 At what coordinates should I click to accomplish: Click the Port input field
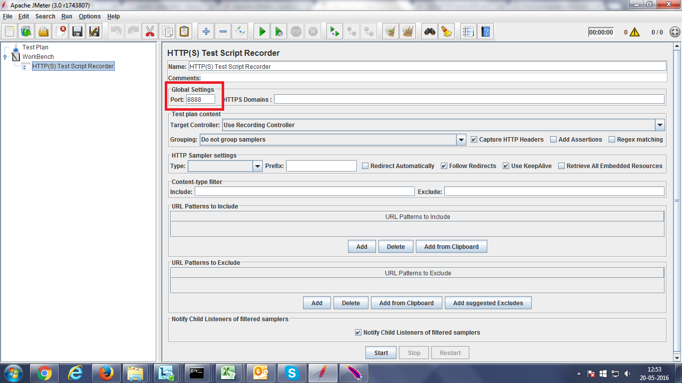(x=201, y=99)
